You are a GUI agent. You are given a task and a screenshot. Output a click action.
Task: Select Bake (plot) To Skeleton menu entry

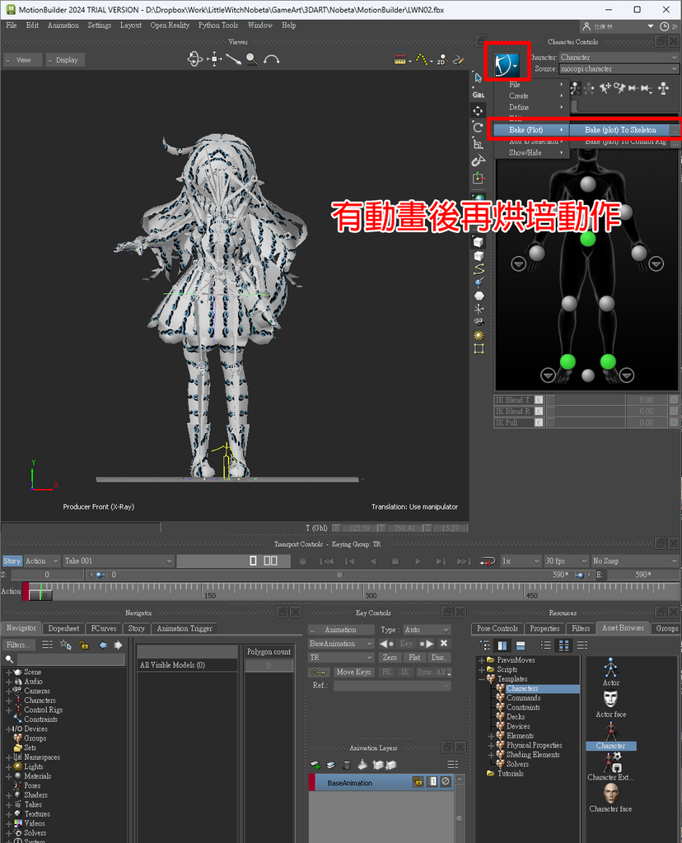click(x=620, y=129)
